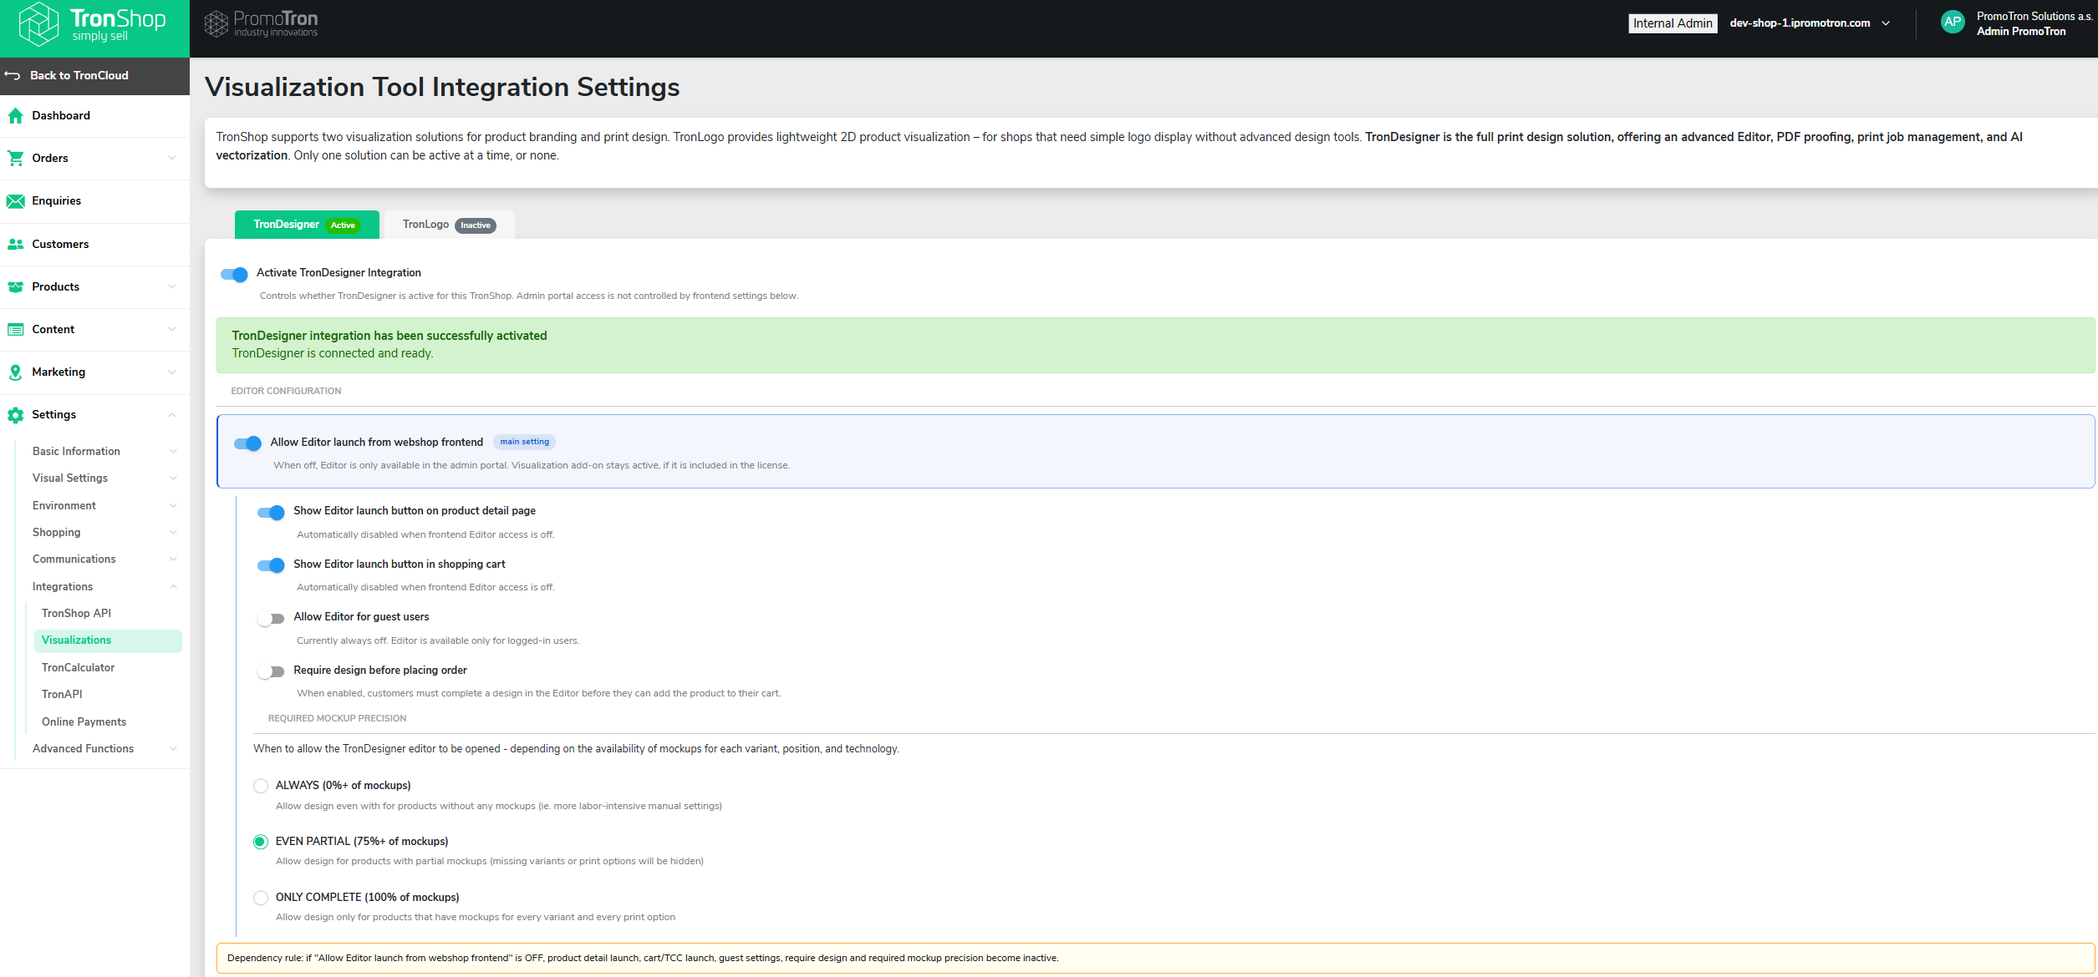This screenshot has height=977, width=2098.
Task: Open the Customers menu item
Action: (94, 244)
